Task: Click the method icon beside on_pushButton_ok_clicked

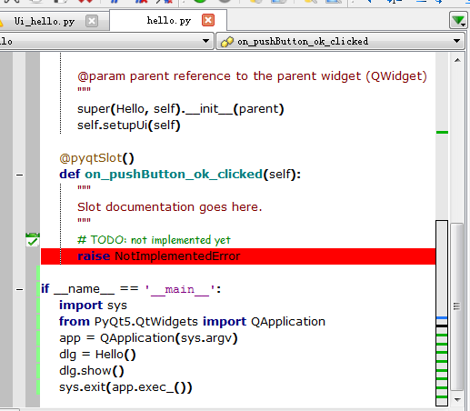Action: click(227, 42)
